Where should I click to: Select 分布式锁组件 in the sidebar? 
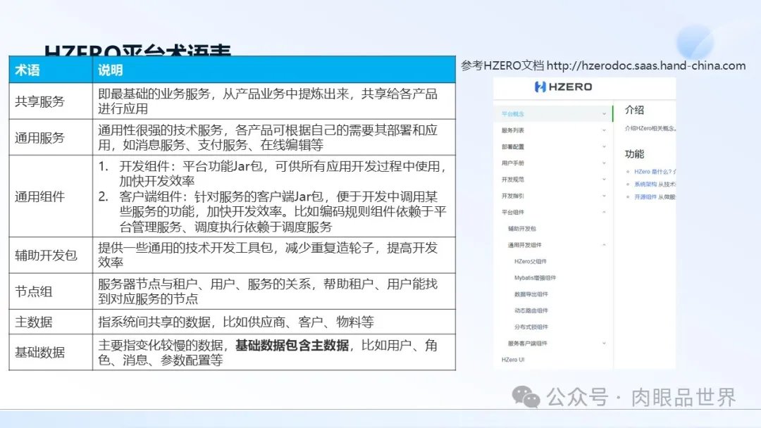531,327
